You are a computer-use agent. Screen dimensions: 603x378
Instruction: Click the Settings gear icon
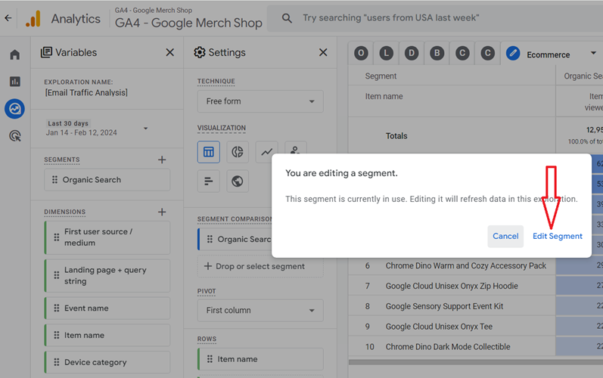pos(200,52)
